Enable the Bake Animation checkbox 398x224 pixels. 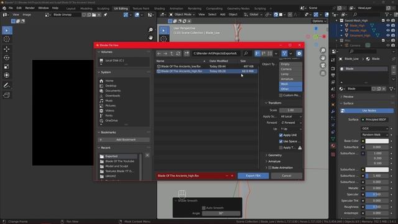270,167
